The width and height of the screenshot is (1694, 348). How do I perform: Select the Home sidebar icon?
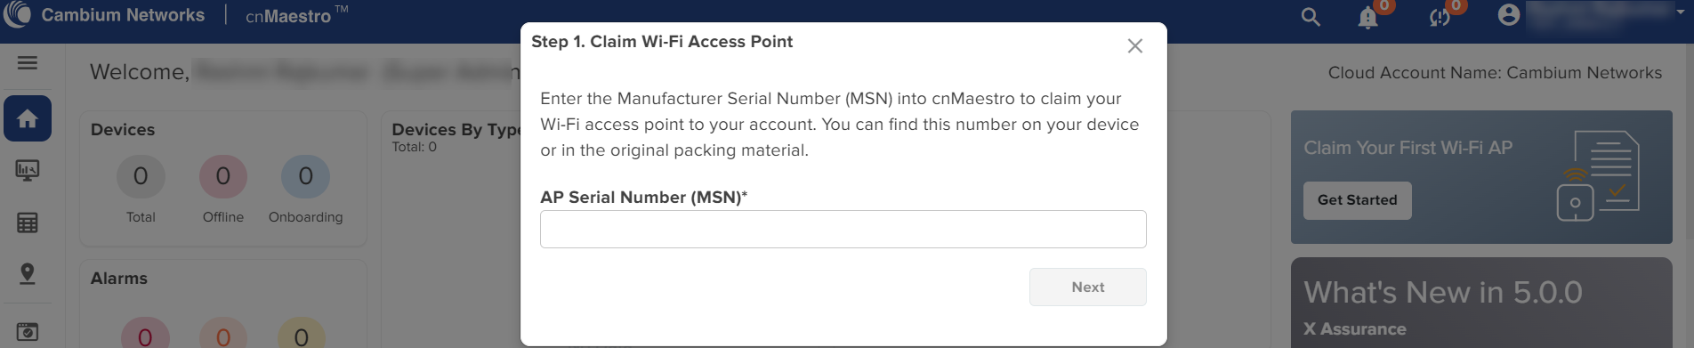pos(28,118)
